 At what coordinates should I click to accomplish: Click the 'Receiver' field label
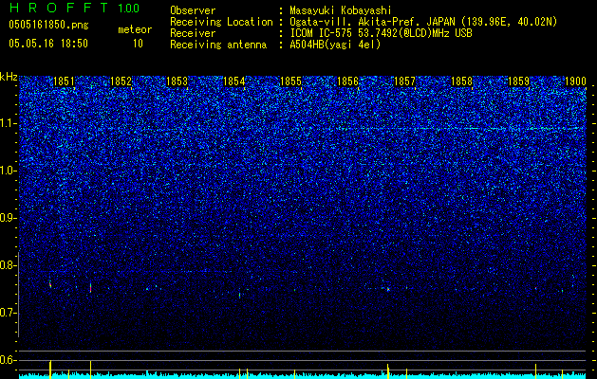(x=193, y=33)
